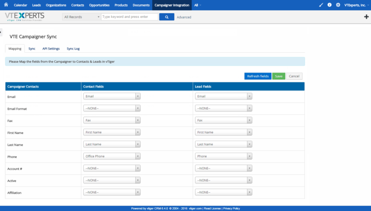Viewport: 371px width, 211px height.
Task: Open Lead Fields dropdown for Email Format
Action: point(223,108)
